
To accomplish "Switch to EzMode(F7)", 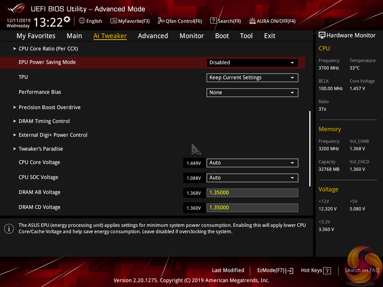I will pos(275,271).
